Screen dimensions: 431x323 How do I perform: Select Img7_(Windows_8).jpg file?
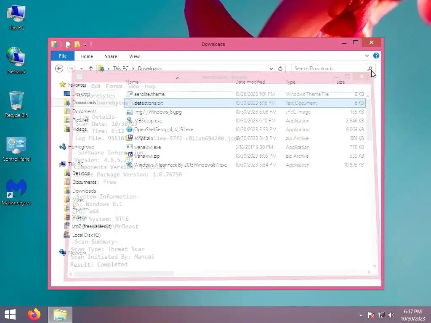(245, 112)
